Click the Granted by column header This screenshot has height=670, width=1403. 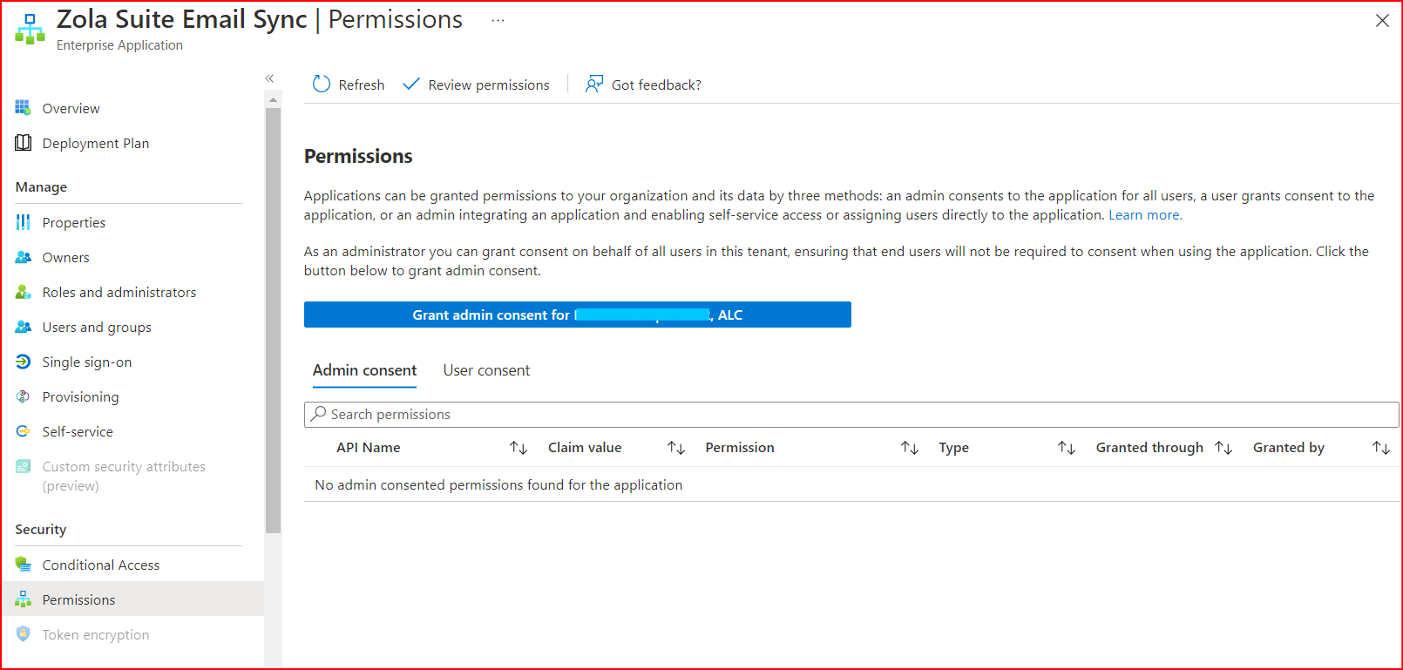[x=1289, y=448]
